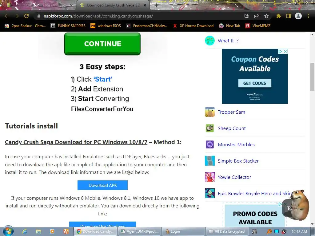315x236 pixels.
Task: Open Windows Media Player taskbar icon
Action: [x=52, y=231]
